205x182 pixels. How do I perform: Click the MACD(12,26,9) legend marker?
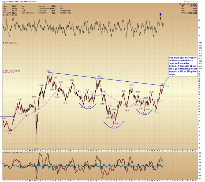(x=3, y=153)
